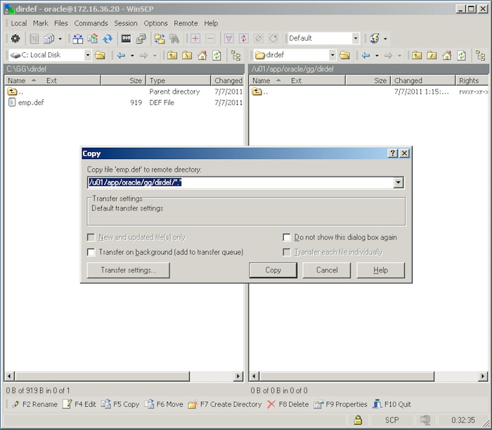
Task: Sort remote panel by Rights column
Action: click(x=472, y=80)
